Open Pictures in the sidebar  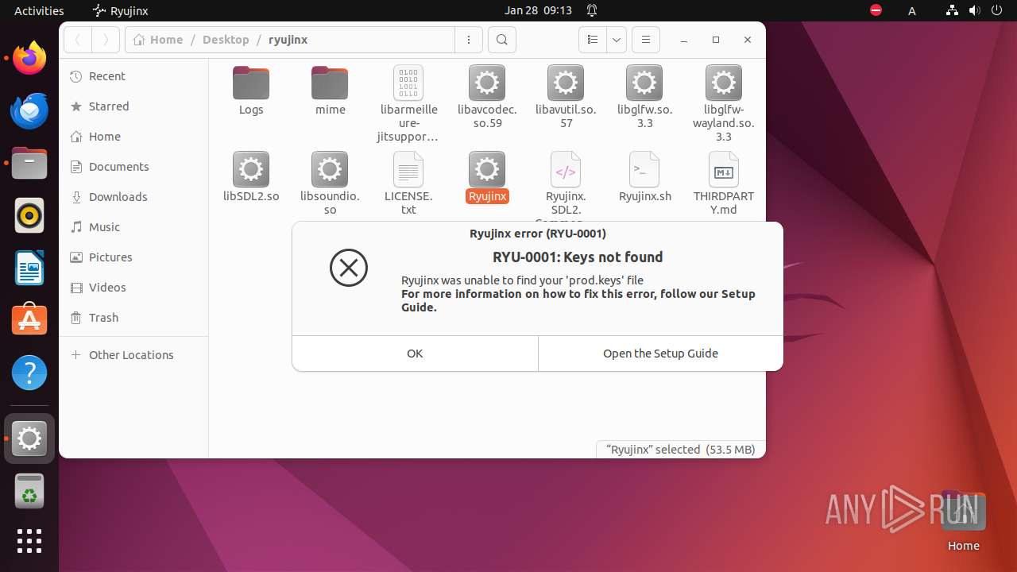click(x=133, y=257)
